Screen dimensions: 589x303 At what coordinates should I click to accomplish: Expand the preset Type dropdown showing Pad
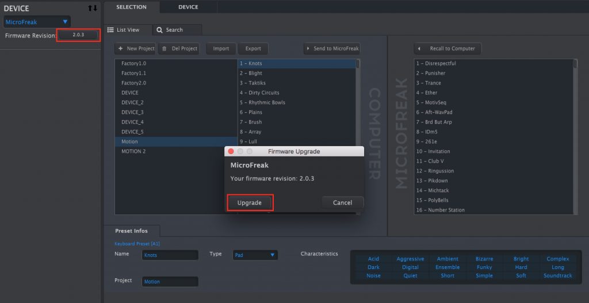(x=255, y=255)
